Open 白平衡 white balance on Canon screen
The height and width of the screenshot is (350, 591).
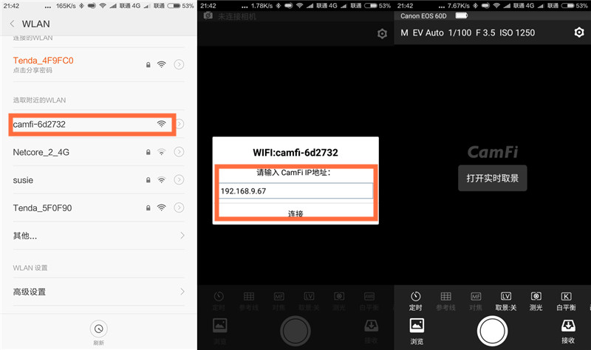(566, 301)
